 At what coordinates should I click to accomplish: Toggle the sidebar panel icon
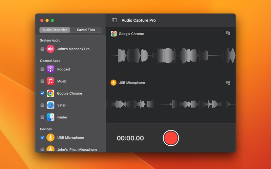114,20
